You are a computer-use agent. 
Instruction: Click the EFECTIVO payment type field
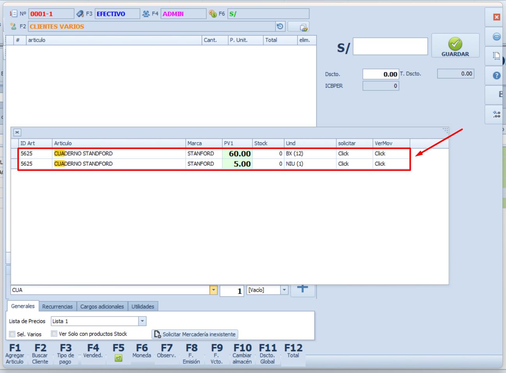tap(117, 14)
